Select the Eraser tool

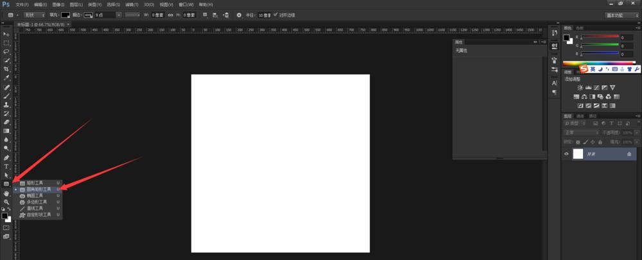6,122
